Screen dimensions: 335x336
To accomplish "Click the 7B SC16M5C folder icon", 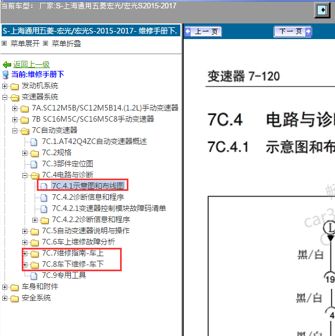I will pos(25,120).
